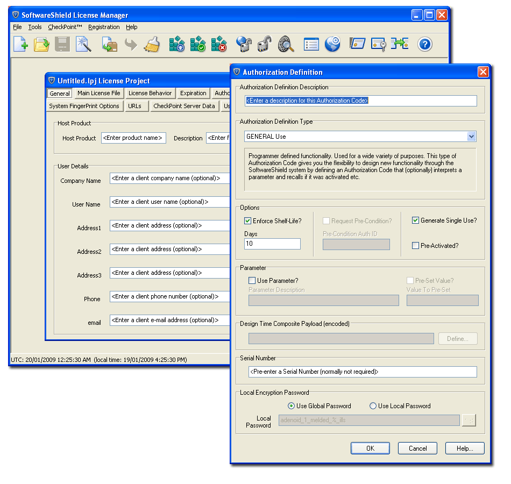Select Use Global Password radio button
Screen dimensions: 511x484
tap(292, 406)
